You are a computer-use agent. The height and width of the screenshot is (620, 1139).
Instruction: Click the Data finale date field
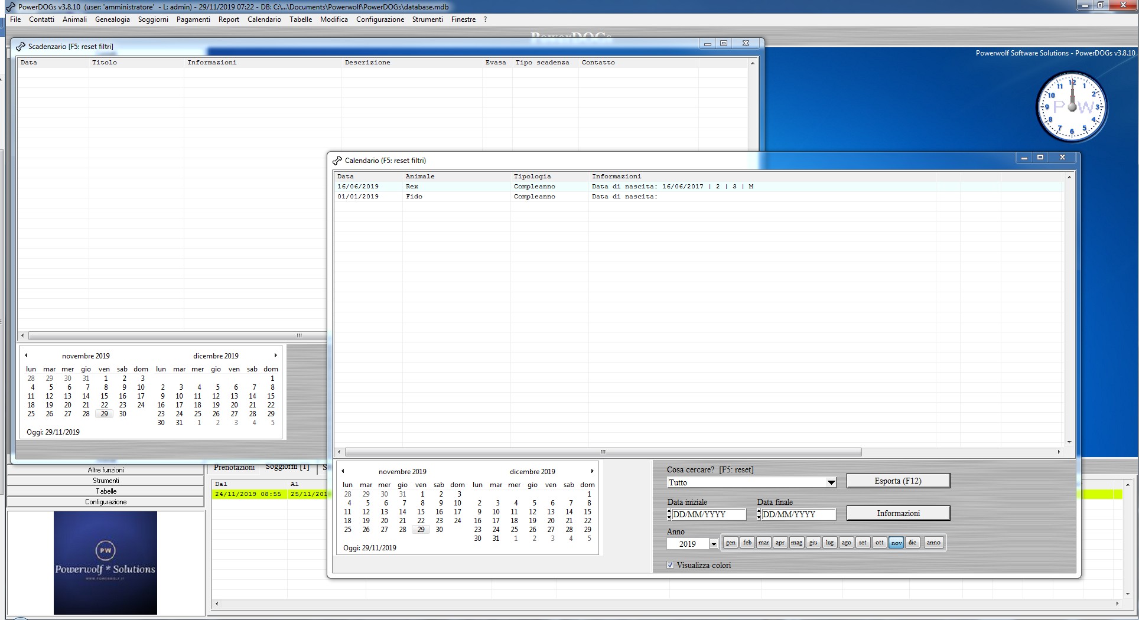(798, 514)
